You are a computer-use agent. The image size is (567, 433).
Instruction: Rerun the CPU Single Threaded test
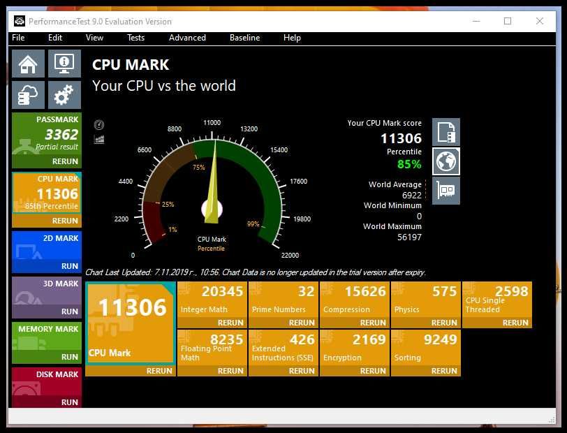[x=515, y=323]
